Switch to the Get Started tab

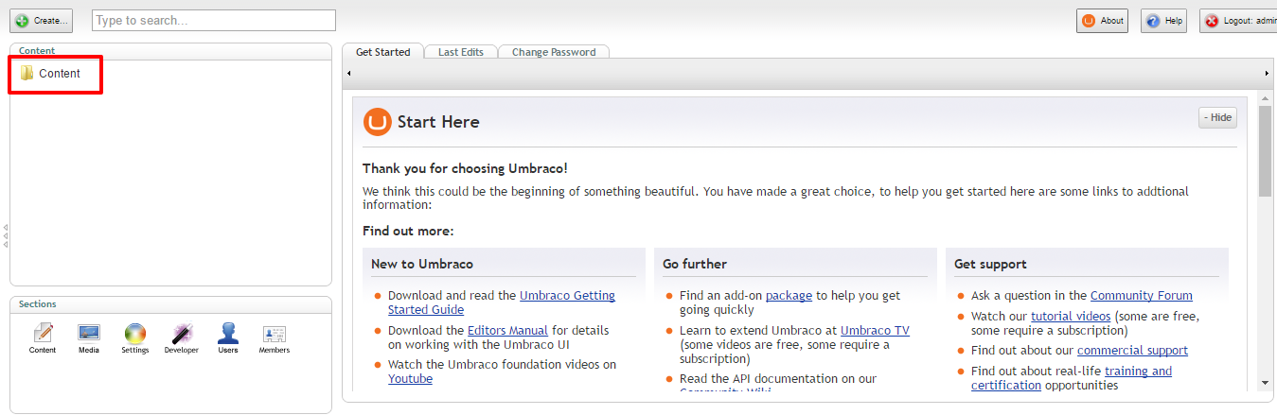pyautogui.click(x=383, y=52)
